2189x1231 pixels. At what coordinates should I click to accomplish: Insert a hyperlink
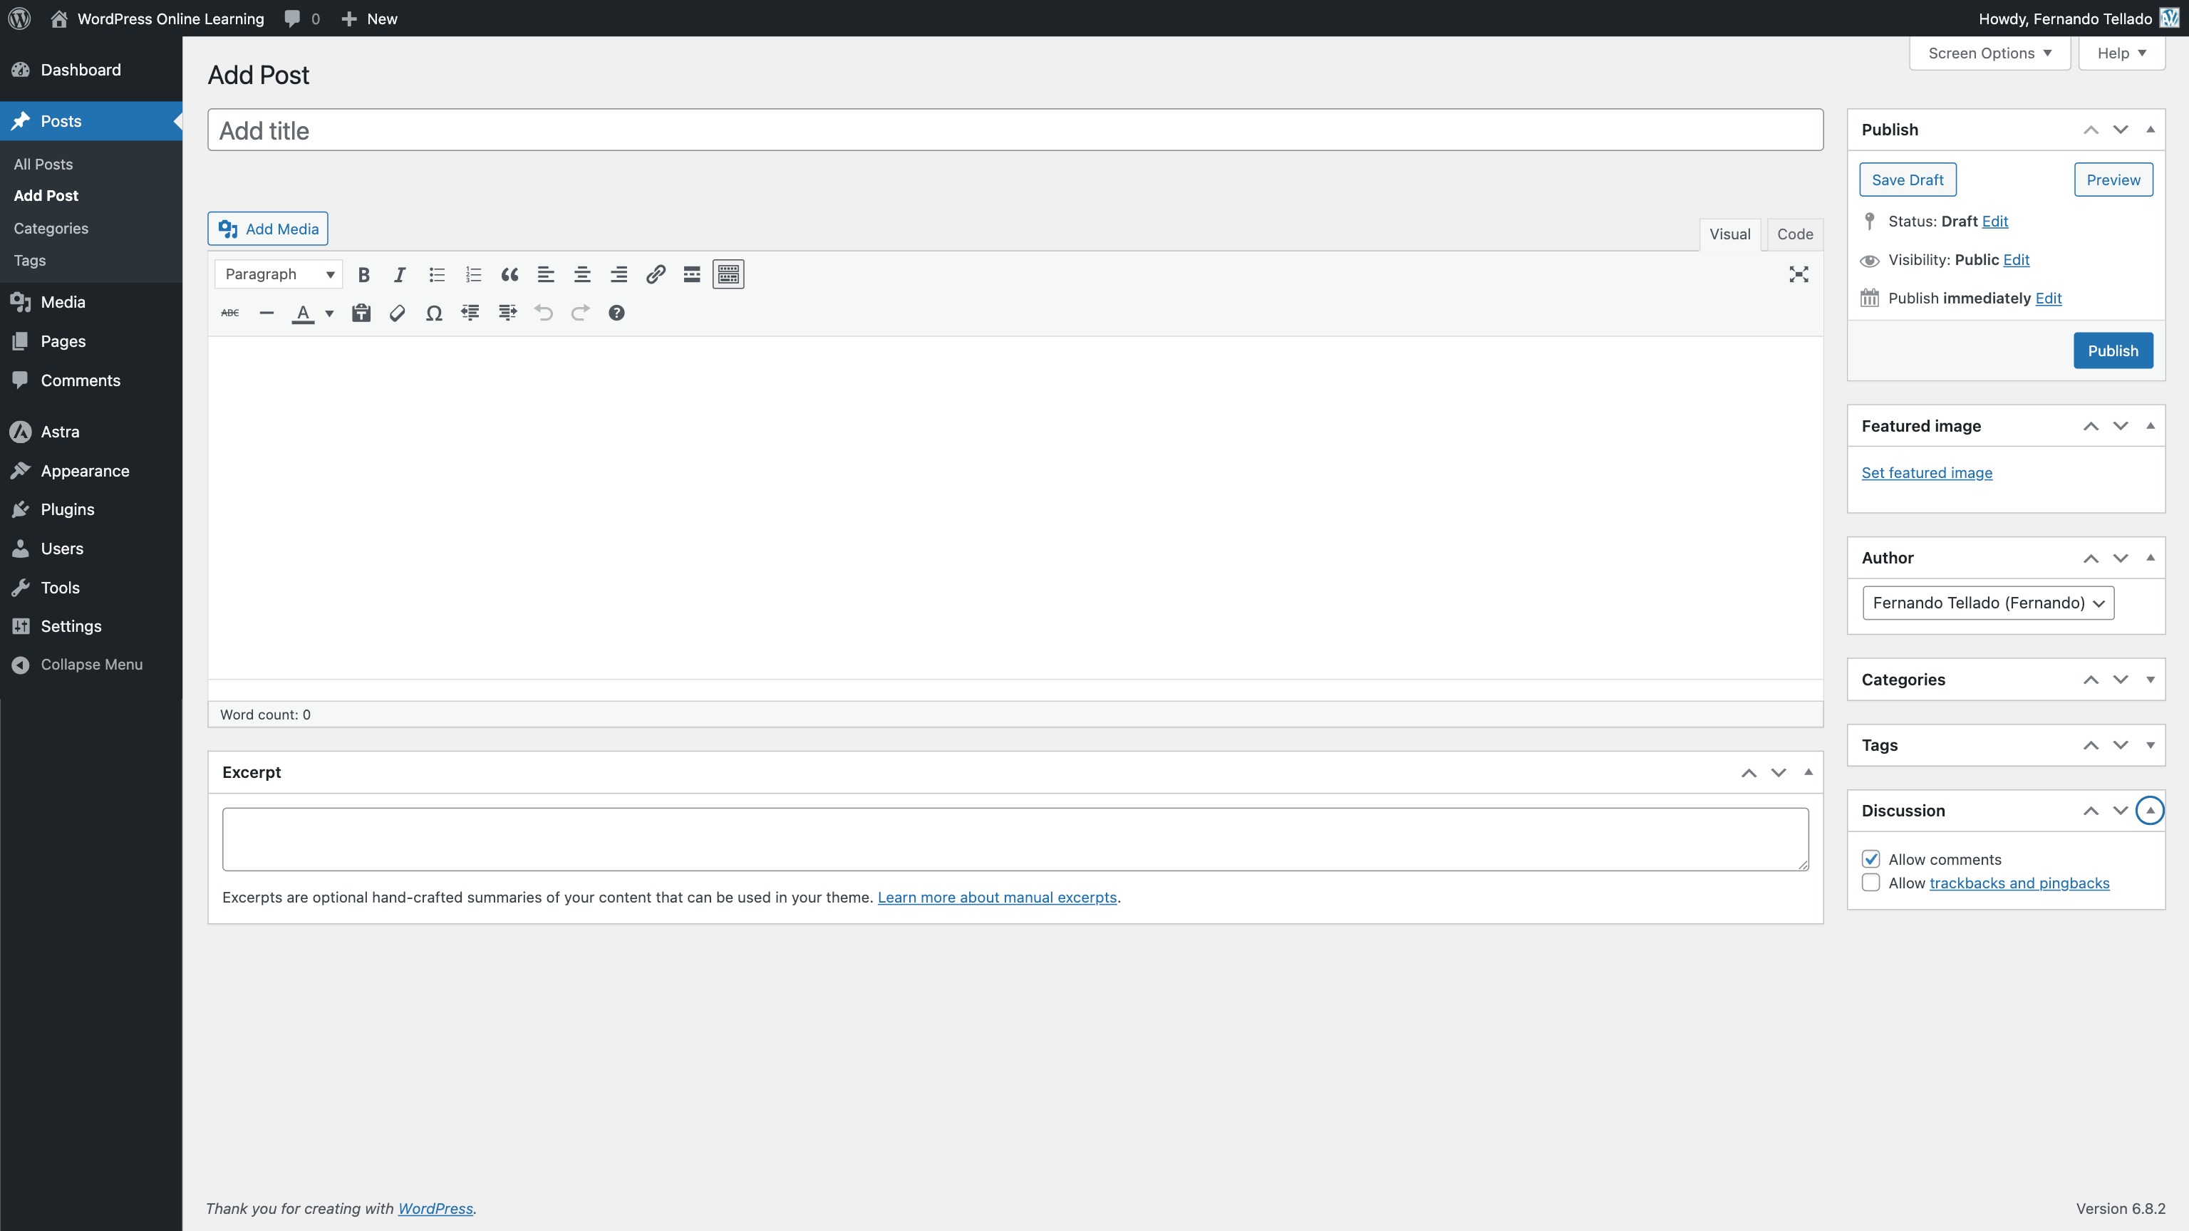655,274
